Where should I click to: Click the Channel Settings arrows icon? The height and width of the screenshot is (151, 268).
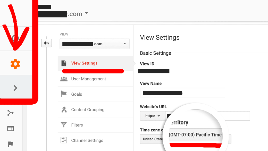64,140
